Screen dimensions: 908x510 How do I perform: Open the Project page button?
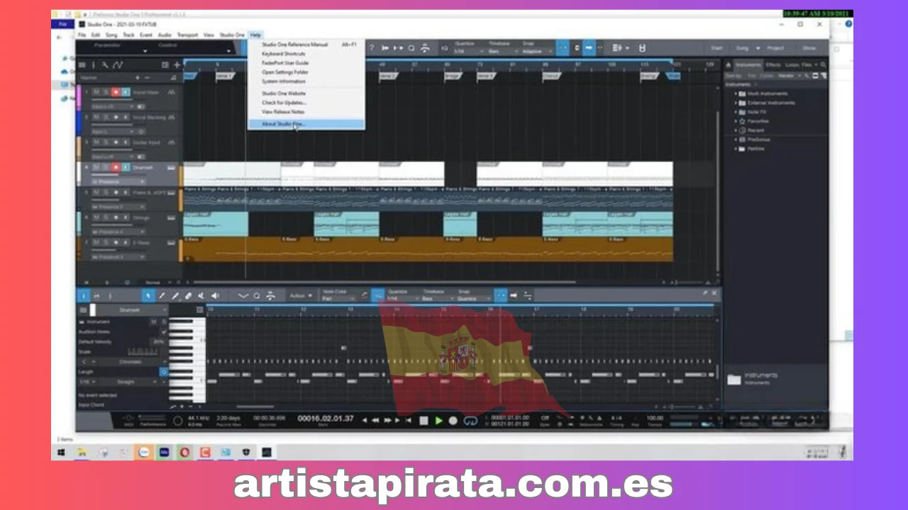coord(775,48)
